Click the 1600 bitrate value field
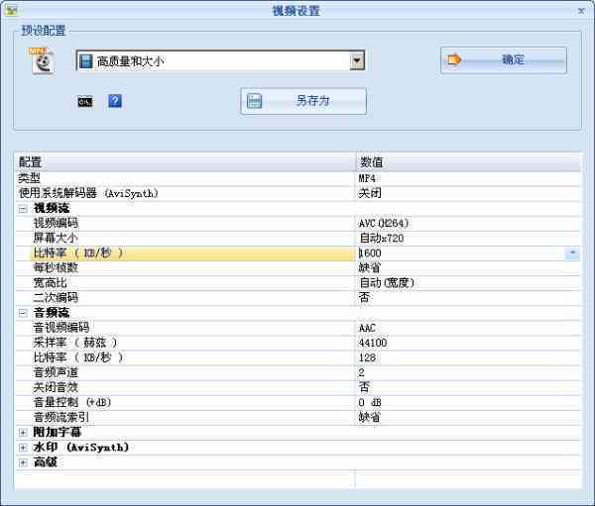Image resolution: width=595 pixels, height=506 pixels. click(x=461, y=253)
